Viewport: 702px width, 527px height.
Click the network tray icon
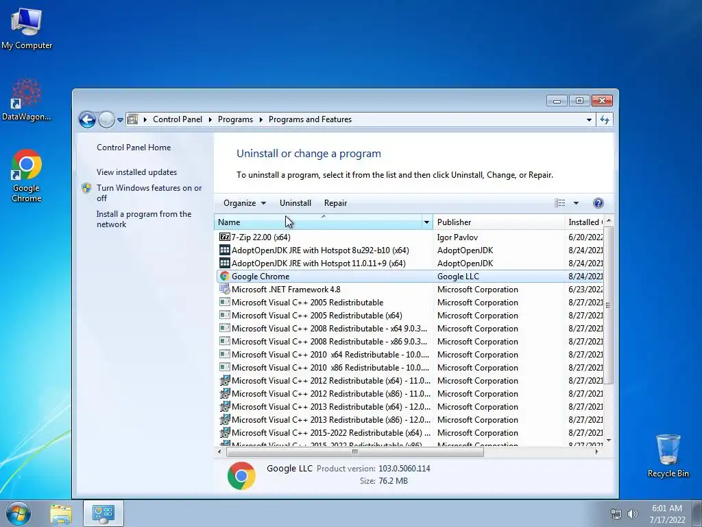pyautogui.click(x=616, y=514)
